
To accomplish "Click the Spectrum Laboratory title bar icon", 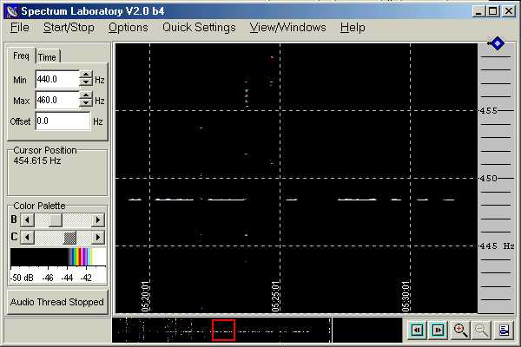I will click(13, 11).
